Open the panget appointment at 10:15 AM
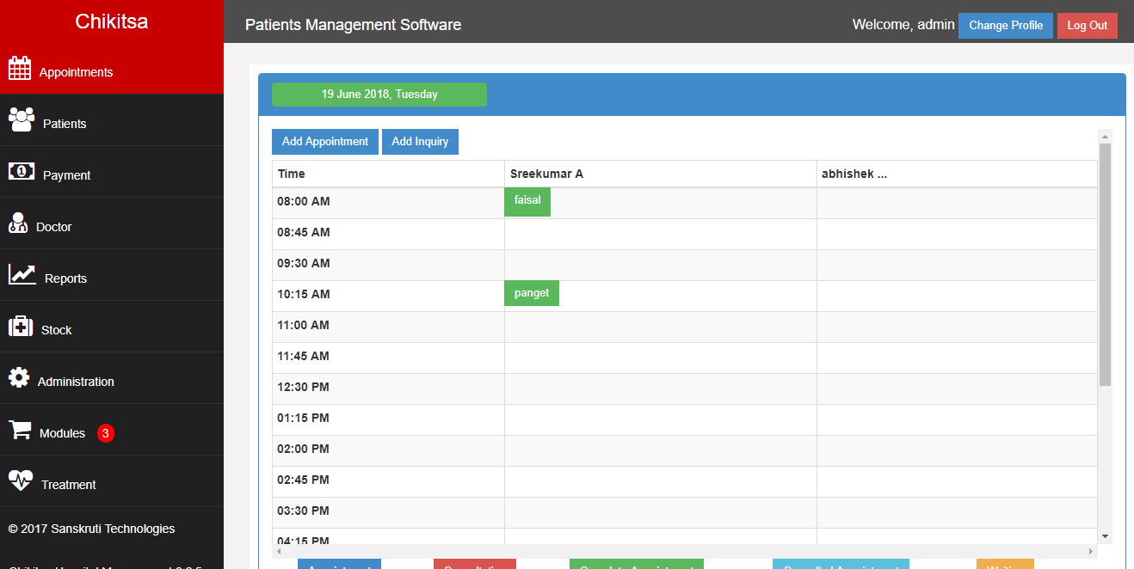Viewport: 1134px width, 569px height. point(532,293)
